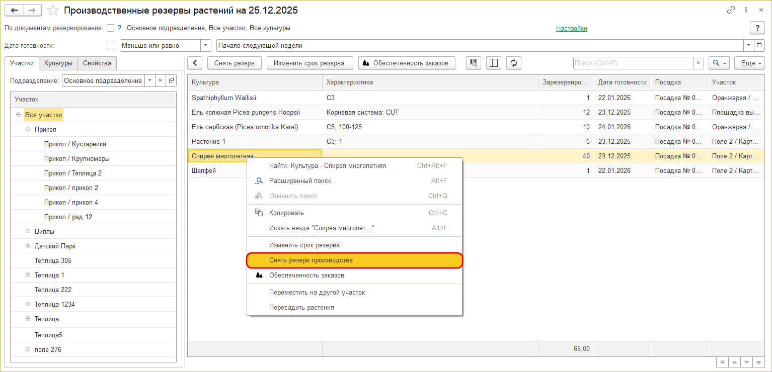Image resolution: width=772 pixels, height=372 pixels.
Task: Open the calendar picker for readiness date
Action: coord(759,45)
